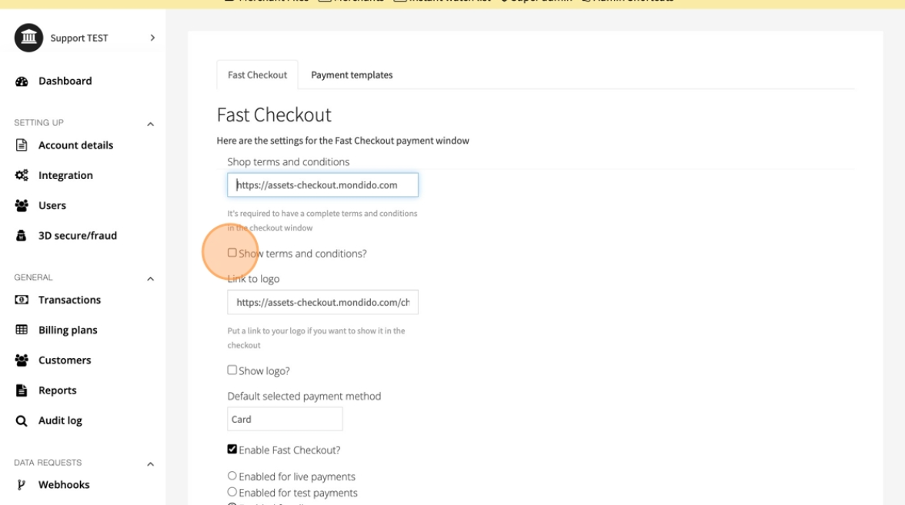This screenshot has height=505, width=905.
Task: Click the Webhooks branch icon
Action: pos(22,485)
